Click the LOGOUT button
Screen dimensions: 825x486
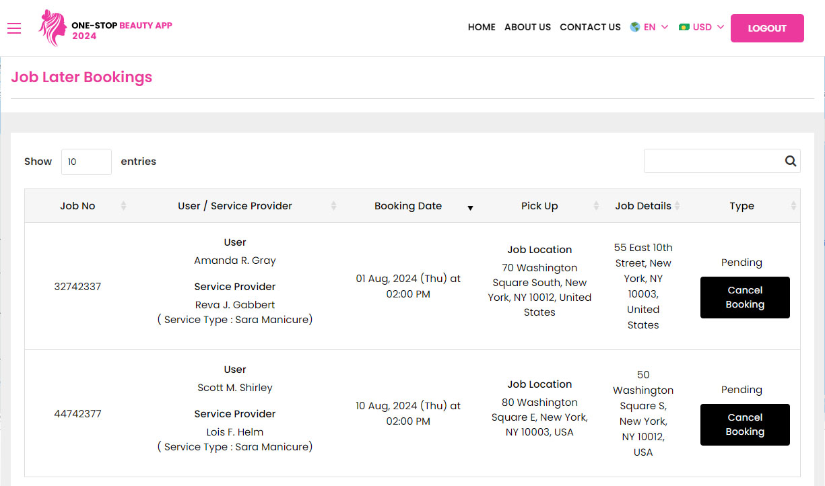(767, 28)
